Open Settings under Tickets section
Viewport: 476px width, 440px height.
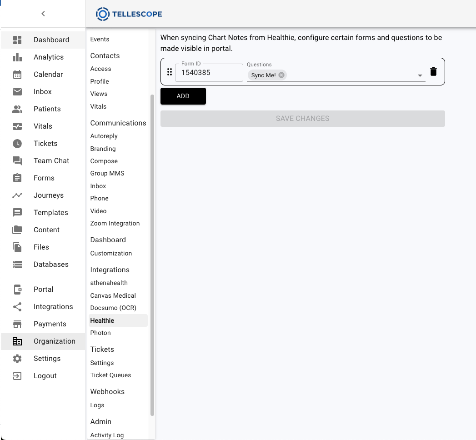(102, 363)
